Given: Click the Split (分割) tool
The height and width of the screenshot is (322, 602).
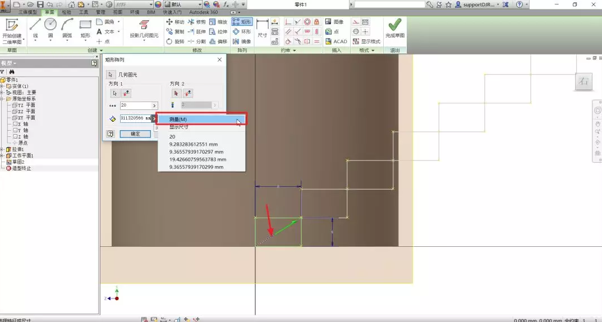Looking at the screenshot, I should tap(197, 41).
